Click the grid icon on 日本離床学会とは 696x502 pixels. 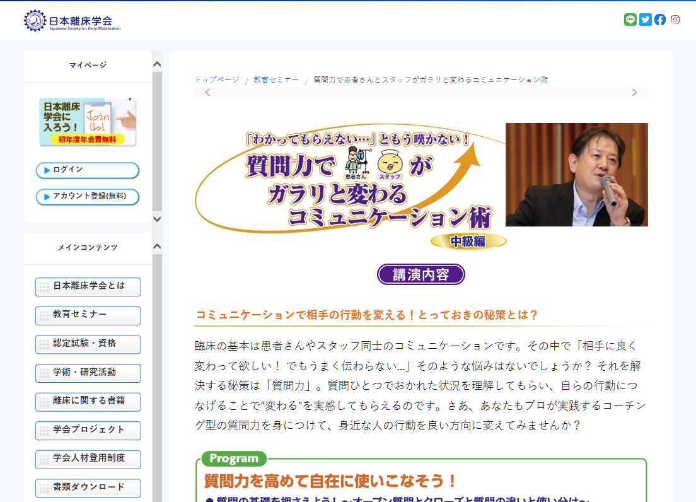tap(44, 287)
